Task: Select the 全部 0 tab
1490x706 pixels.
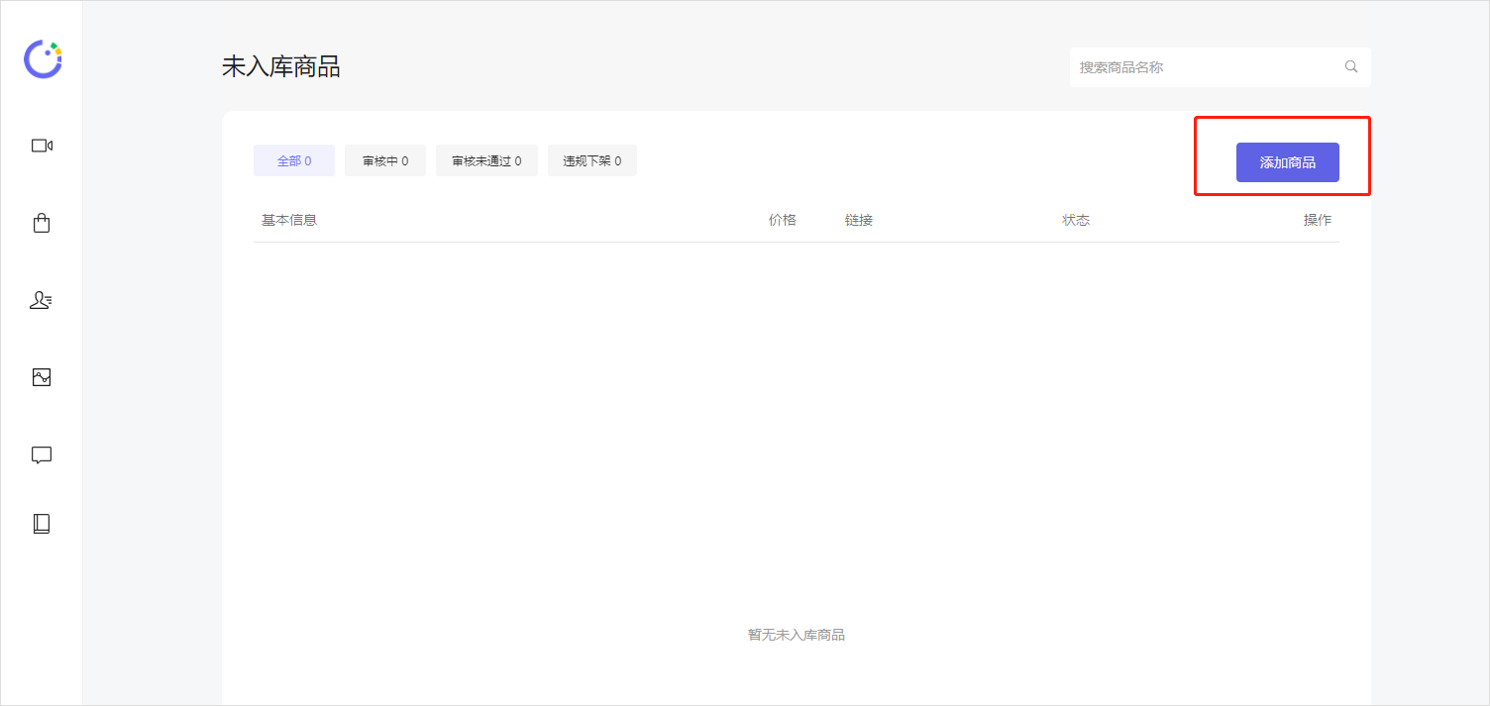Action: click(x=294, y=160)
